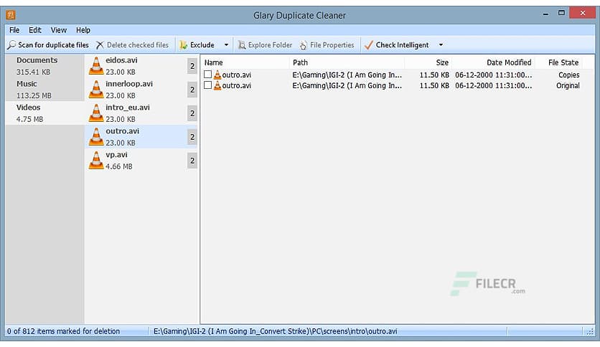The image size is (600, 347).
Task: Click the File Properties hand icon
Action: coord(303,45)
